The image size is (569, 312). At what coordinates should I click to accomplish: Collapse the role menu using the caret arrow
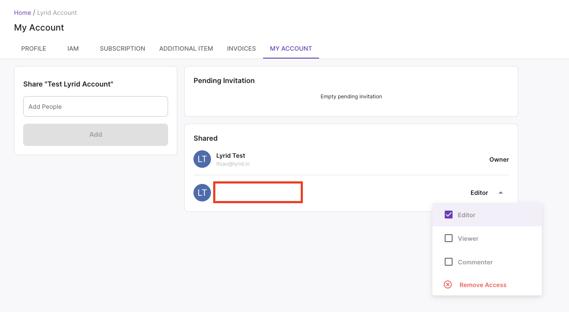coord(501,193)
